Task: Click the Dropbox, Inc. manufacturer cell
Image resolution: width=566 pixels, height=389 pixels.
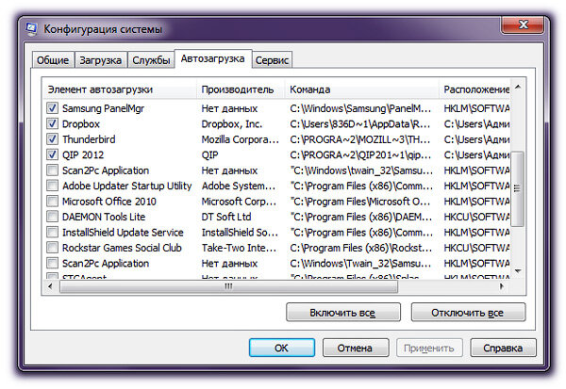Action: (x=232, y=123)
